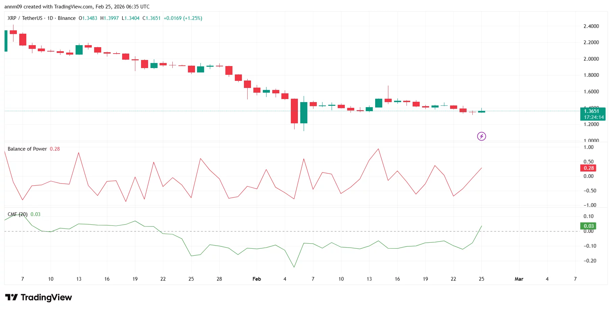Click the Balance of Power indicator title

pos(27,149)
